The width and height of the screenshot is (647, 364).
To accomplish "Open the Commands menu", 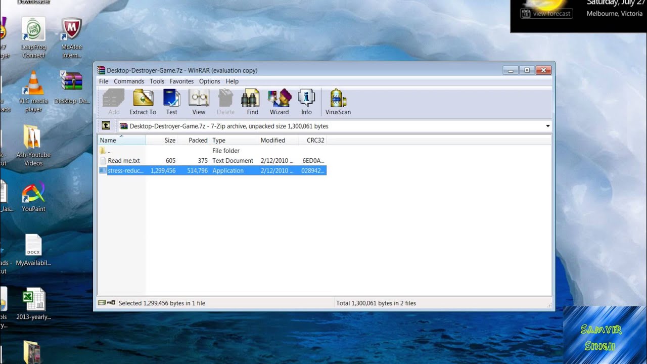I will click(129, 81).
